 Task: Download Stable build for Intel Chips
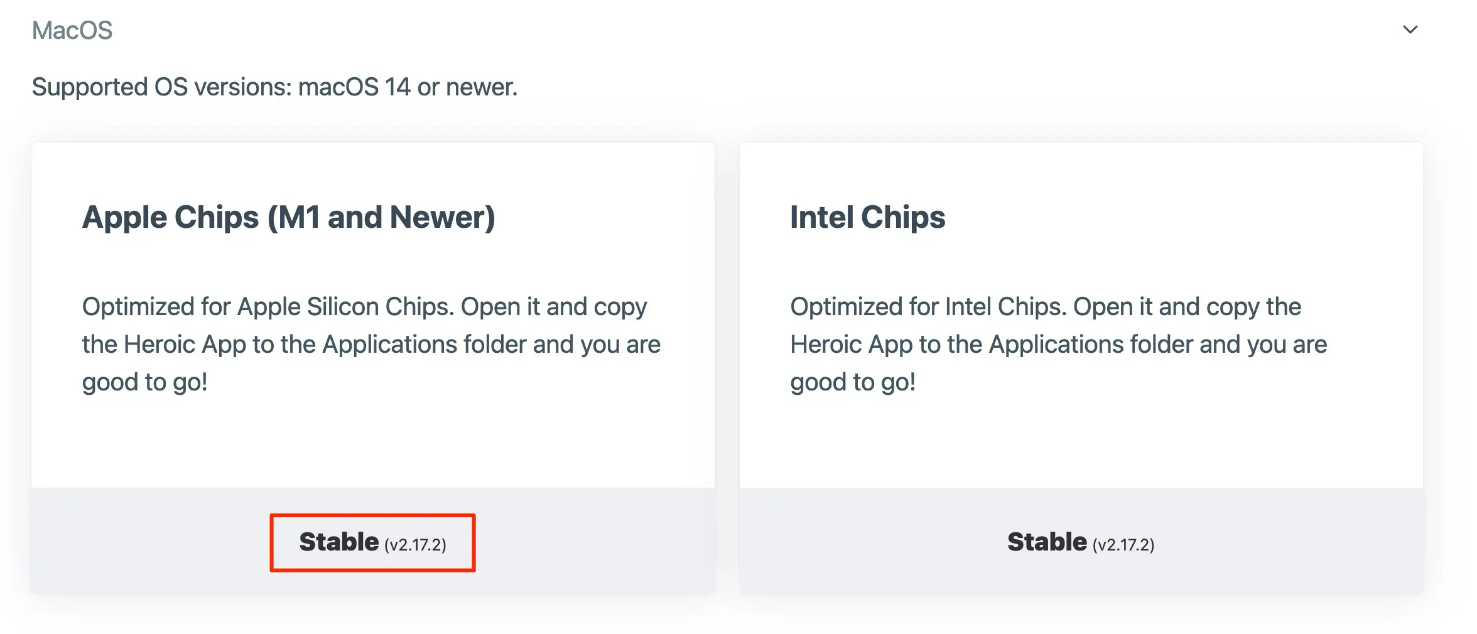click(x=1081, y=542)
